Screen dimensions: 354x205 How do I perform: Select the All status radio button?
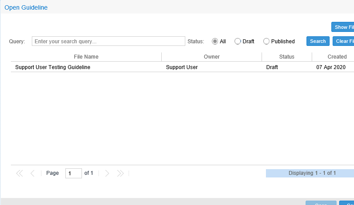coord(215,42)
